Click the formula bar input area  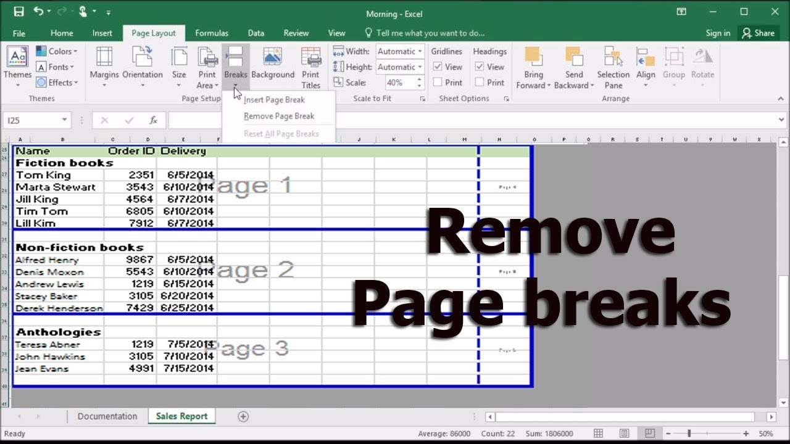(x=473, y=120)
